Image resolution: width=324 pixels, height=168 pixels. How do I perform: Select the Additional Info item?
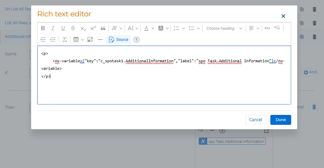[18, 37]
